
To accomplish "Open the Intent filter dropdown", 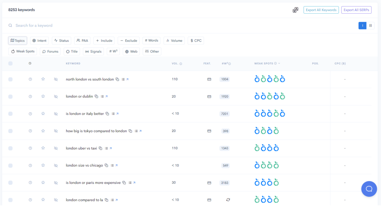I will (39, 41).
